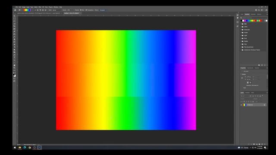Click the Background layer thumbnail
The image size is (276, 155).
point(245,105)
